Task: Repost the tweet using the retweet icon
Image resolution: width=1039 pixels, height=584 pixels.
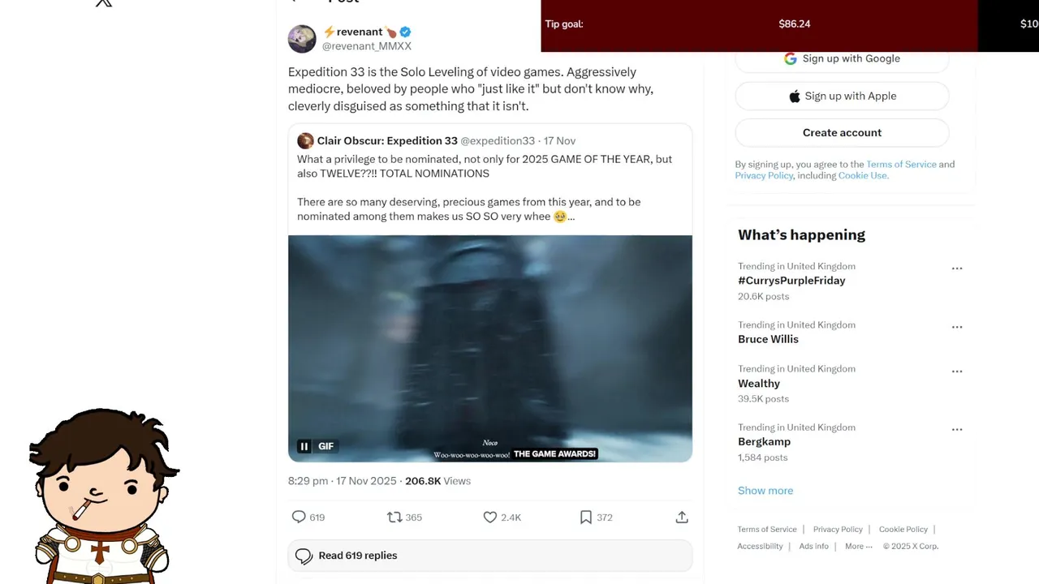Action: coord(394,517)
